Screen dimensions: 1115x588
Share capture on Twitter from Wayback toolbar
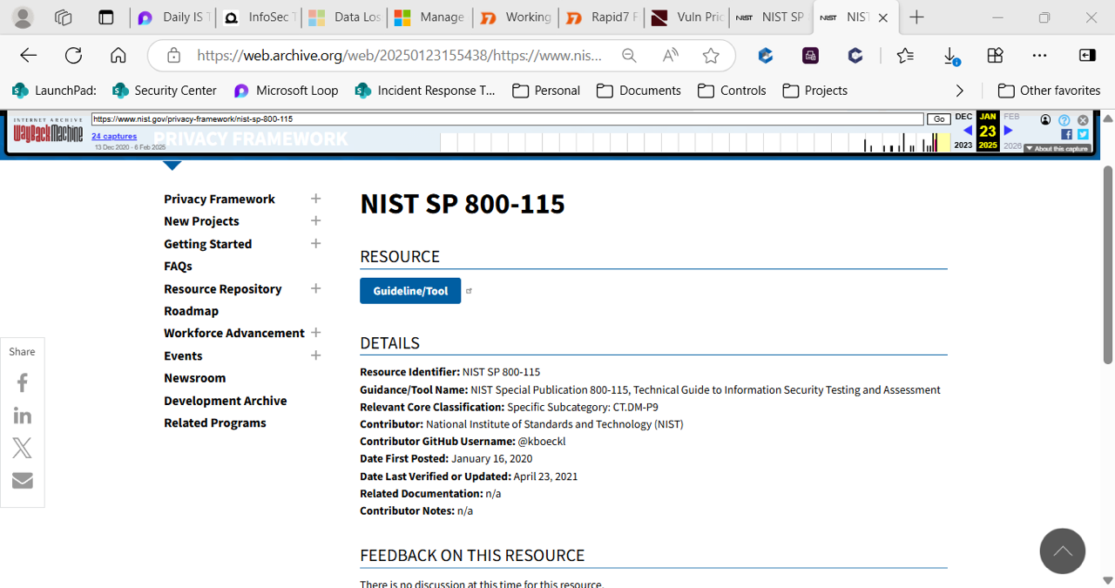coord(1083,134)
